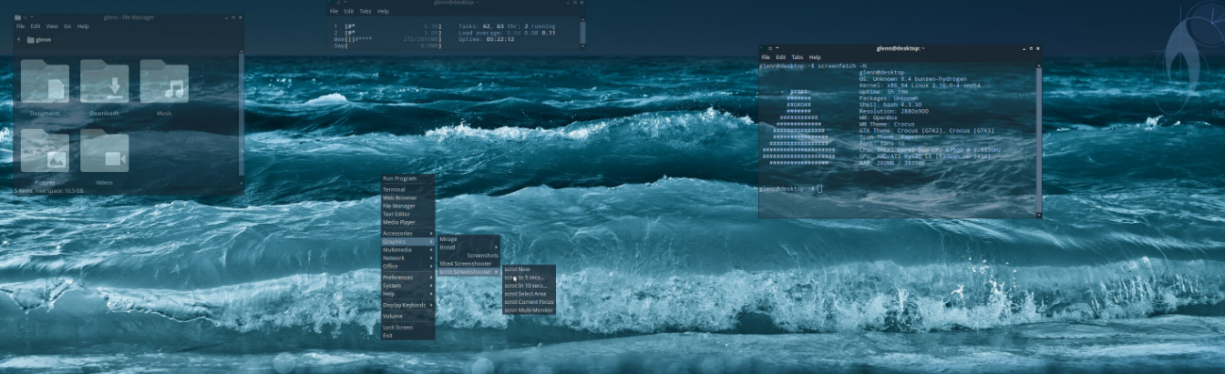Viewport: 1225px width, 374px height.
Task: Expand Install entry in Graphics submenu
Action: click(x=469, y=248)
